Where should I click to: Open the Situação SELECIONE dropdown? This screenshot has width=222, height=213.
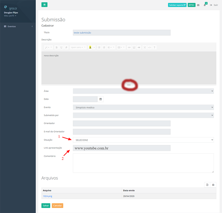[x=143, y=140]
